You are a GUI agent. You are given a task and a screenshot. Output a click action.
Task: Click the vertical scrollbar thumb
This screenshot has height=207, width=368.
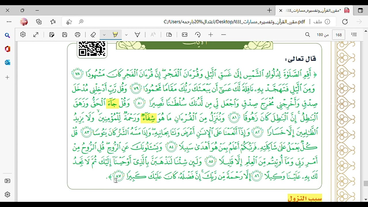pyautogui.click(x=366, y=183)
